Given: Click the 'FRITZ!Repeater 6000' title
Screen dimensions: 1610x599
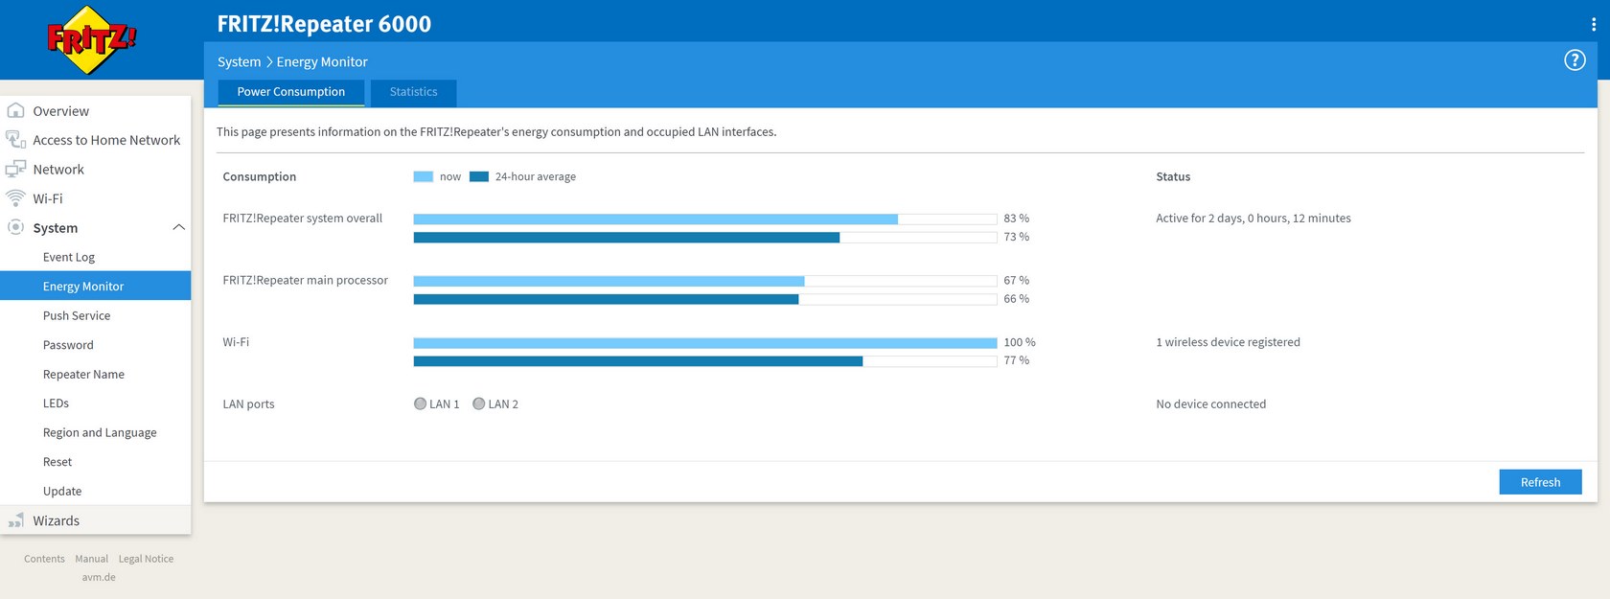Looking at the screenshot, I should pyautogui.click(x=324, y=24).
